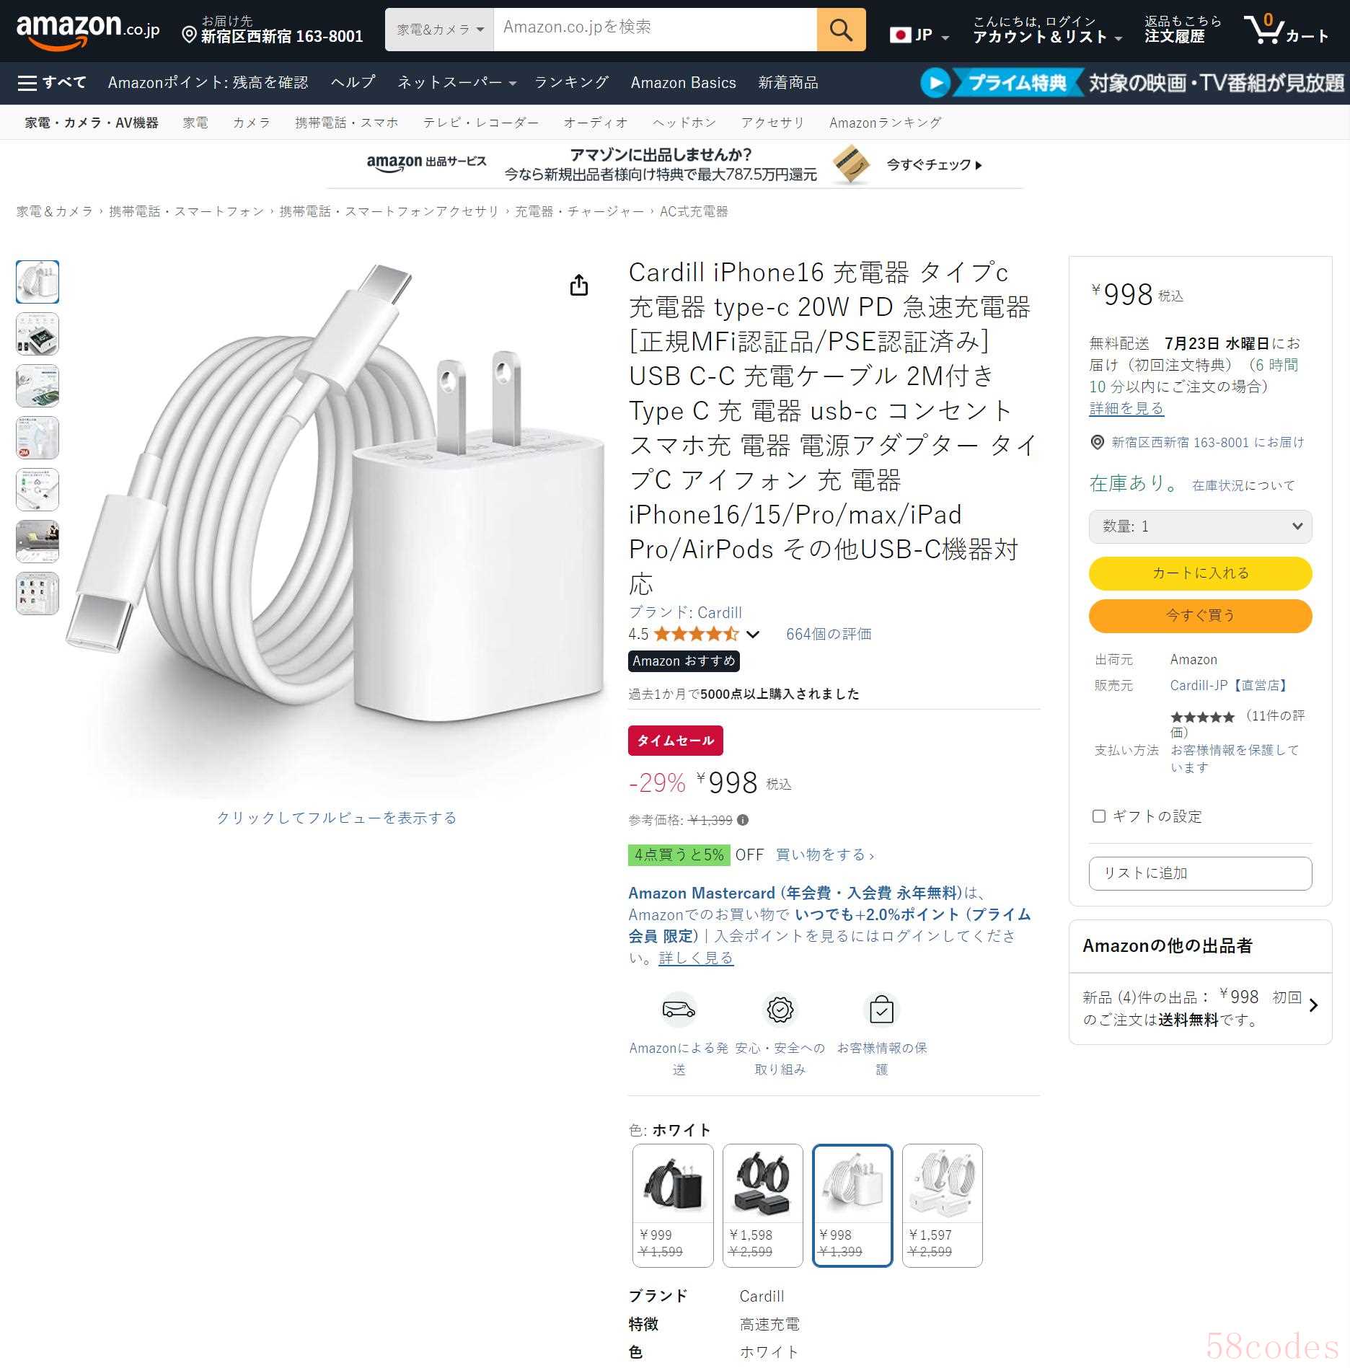Click the Prime video play icon banner
Screen dimensions: 1350x1368
click(935, 83)
